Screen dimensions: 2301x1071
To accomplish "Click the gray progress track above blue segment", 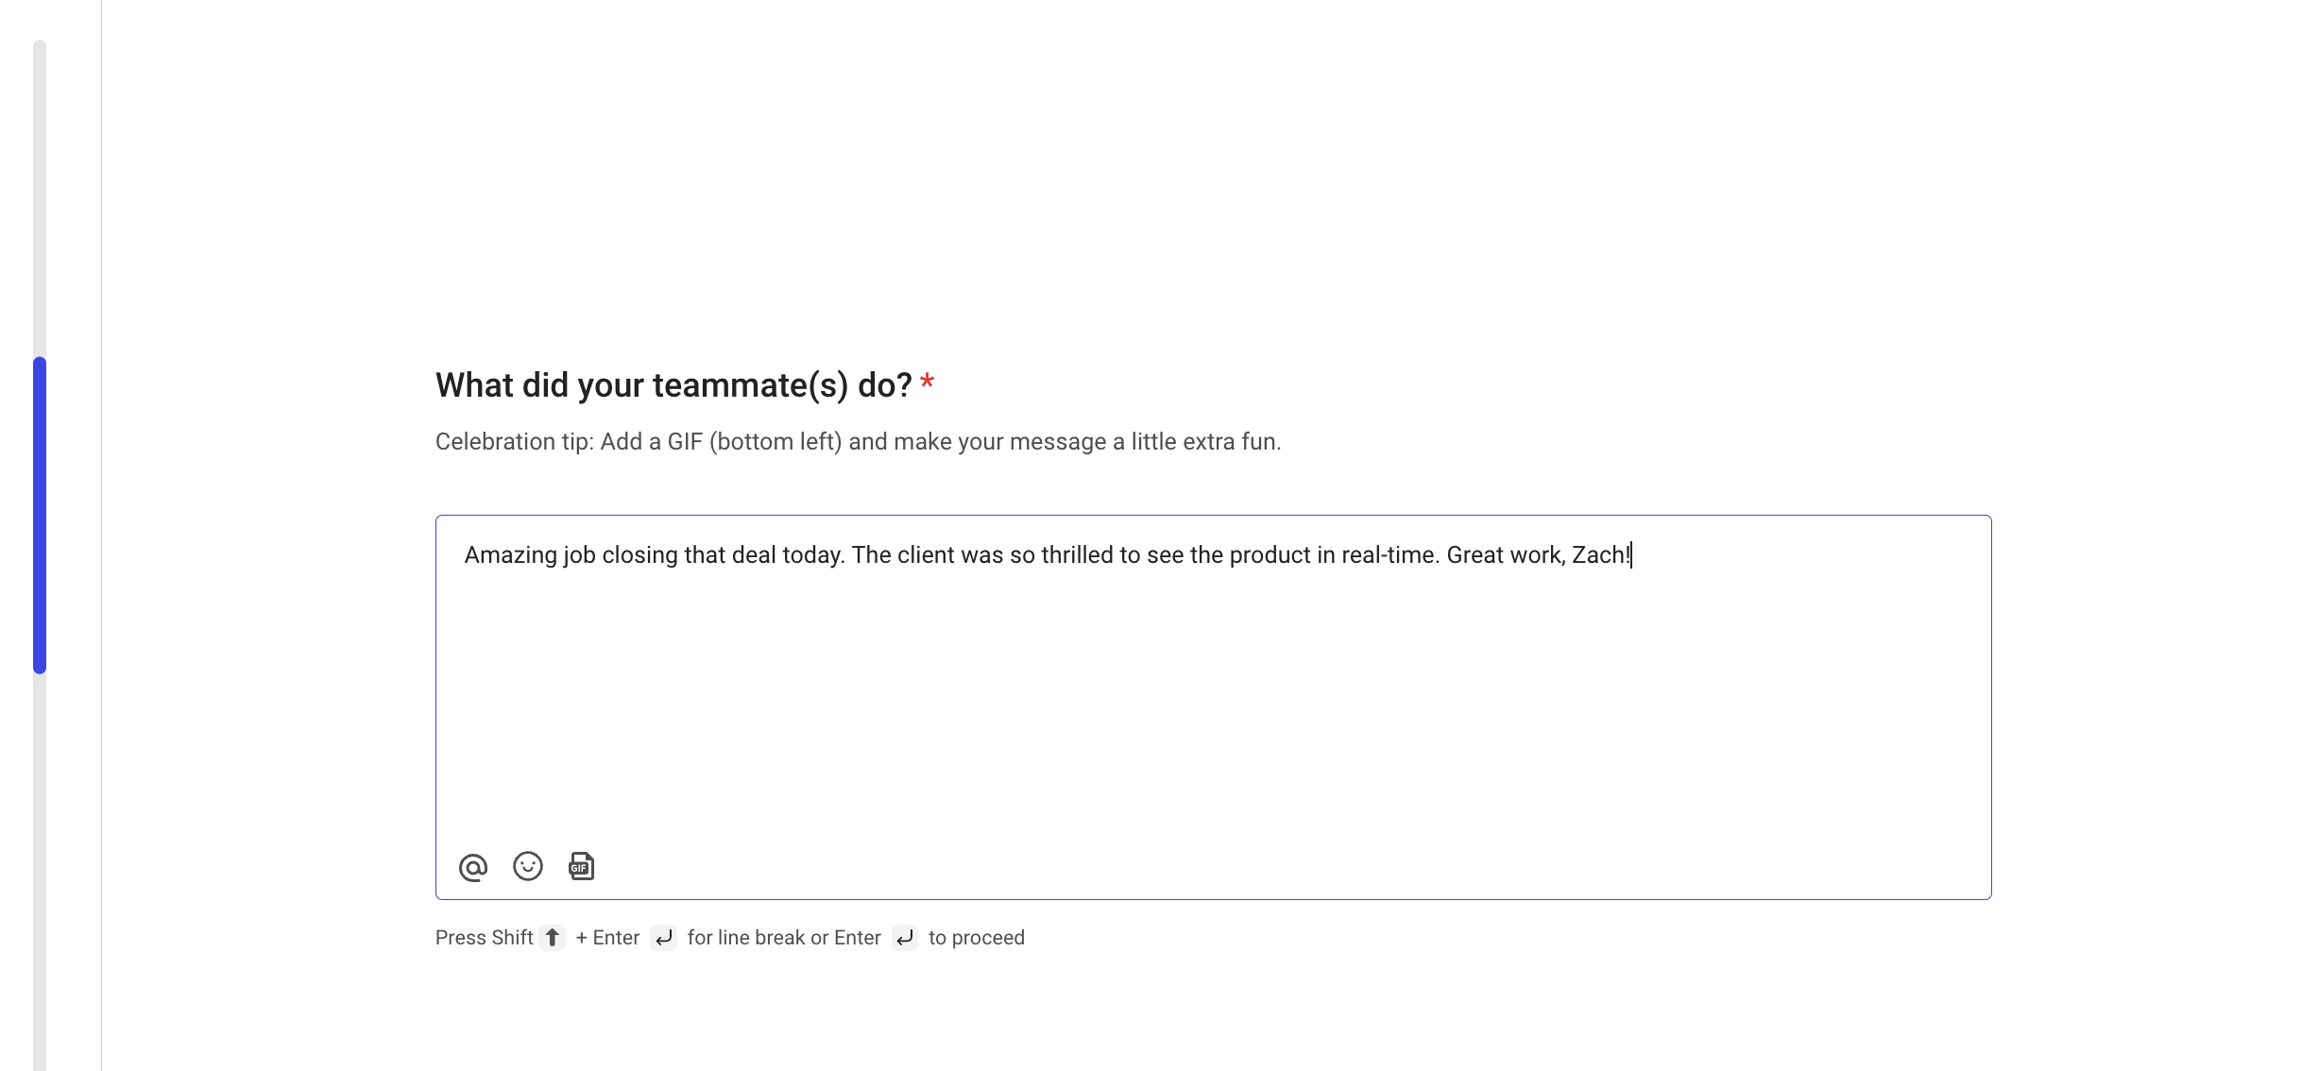I will (x=40, y=198).
